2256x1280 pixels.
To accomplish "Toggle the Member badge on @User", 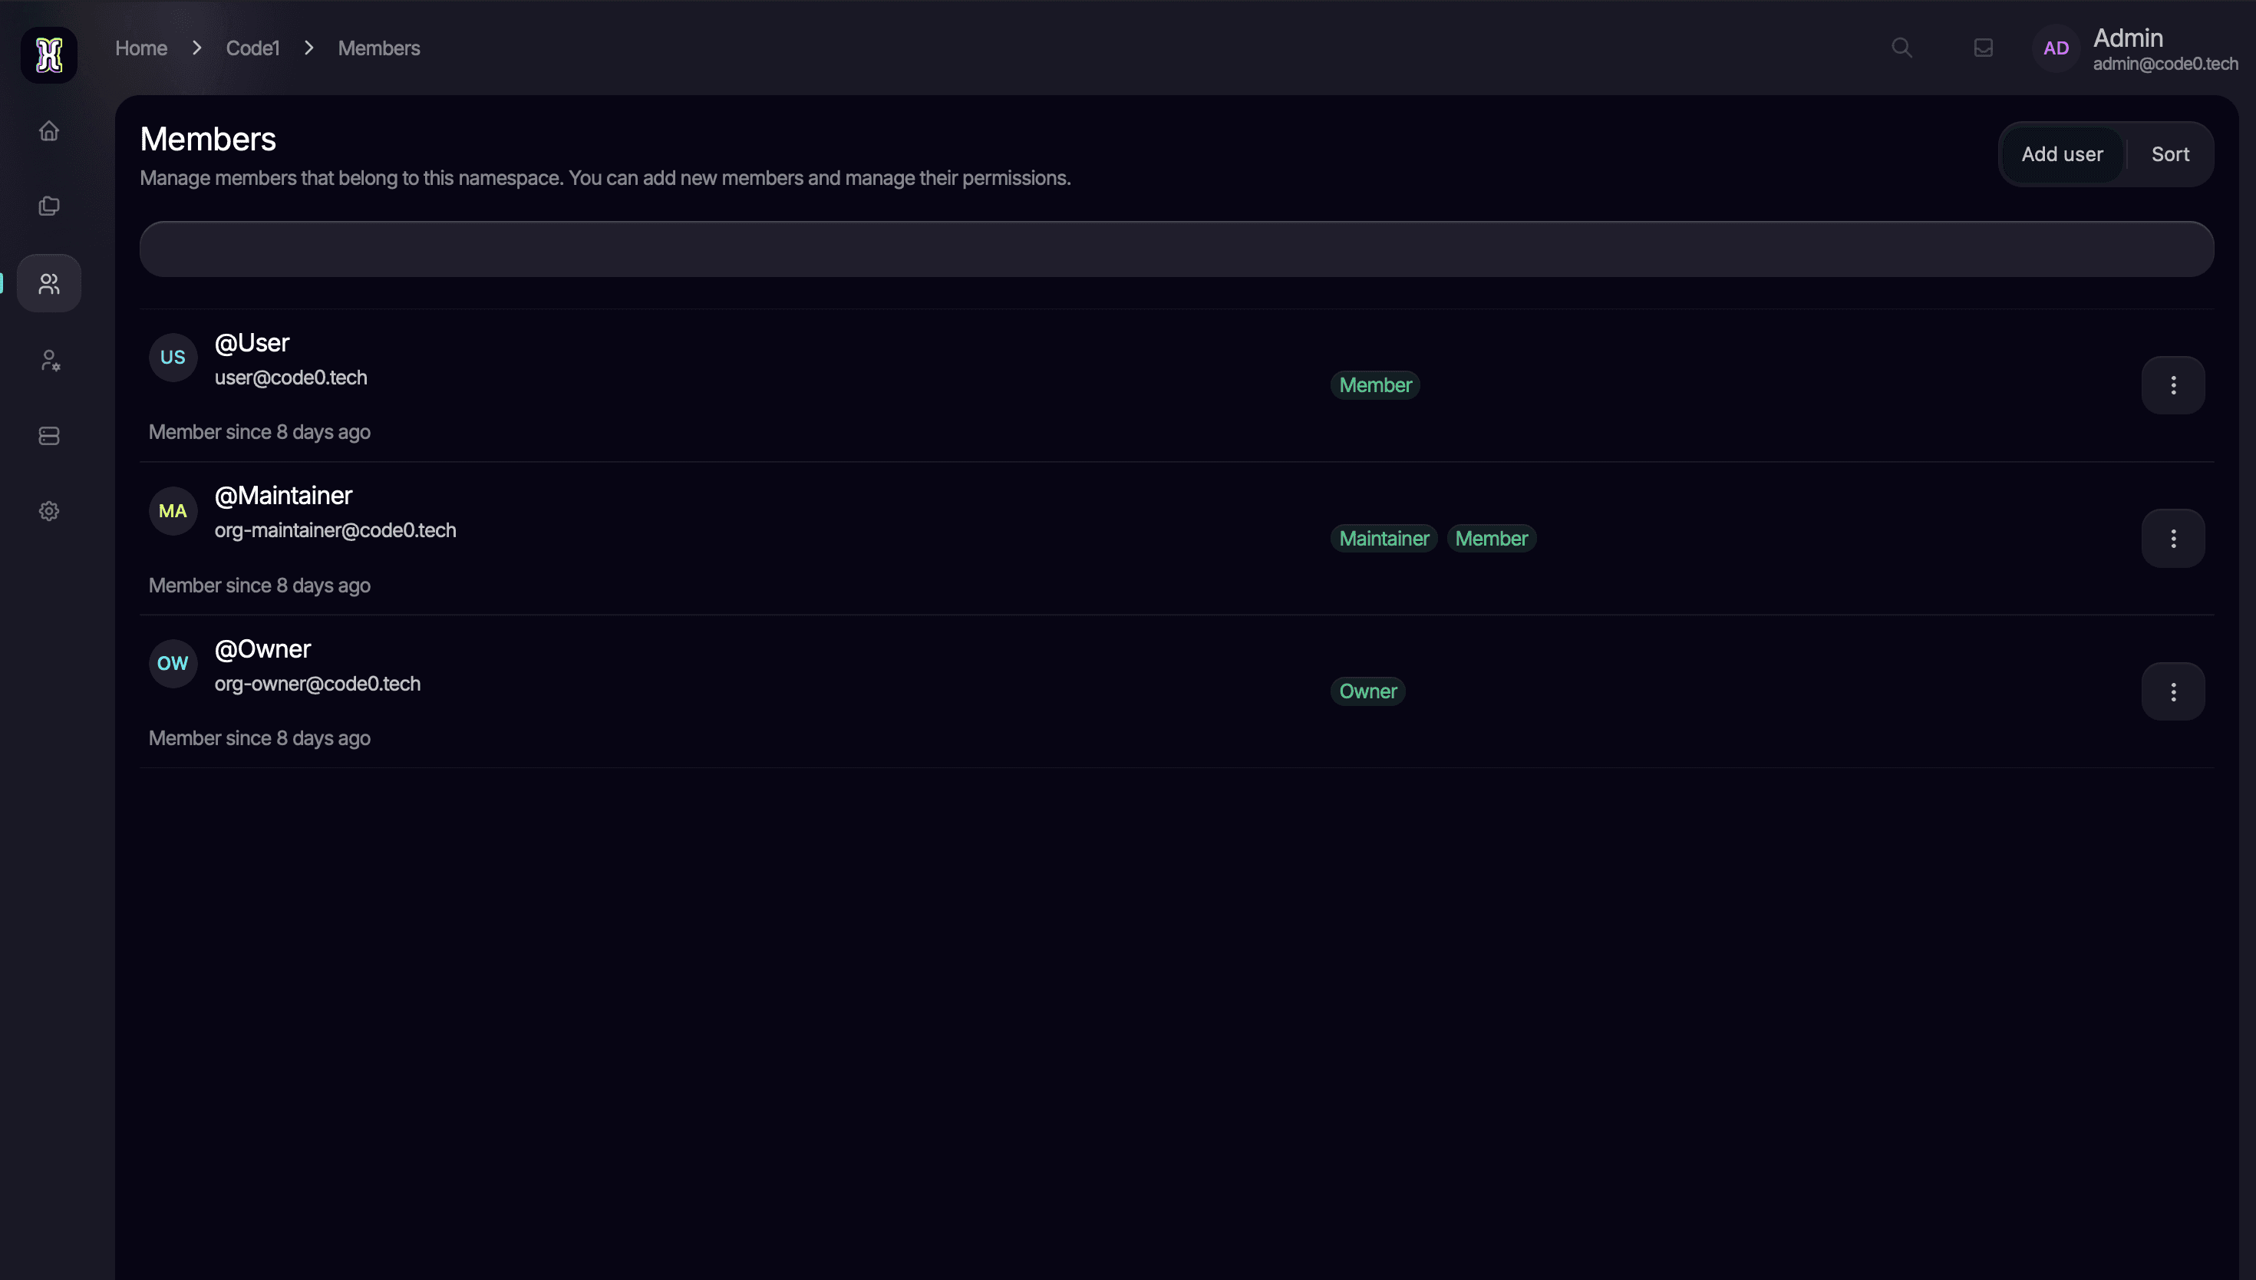I will tap(1374, 384).
